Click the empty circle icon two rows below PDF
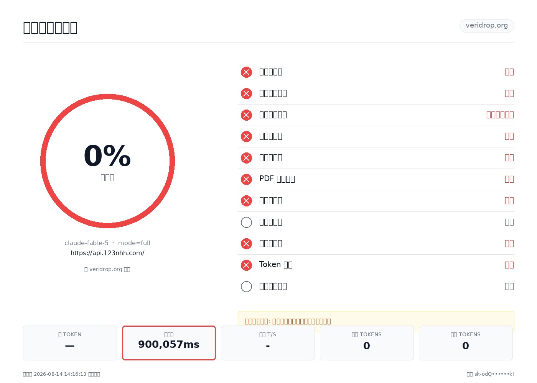Screen dimensions: 537x383 [246, 222]
